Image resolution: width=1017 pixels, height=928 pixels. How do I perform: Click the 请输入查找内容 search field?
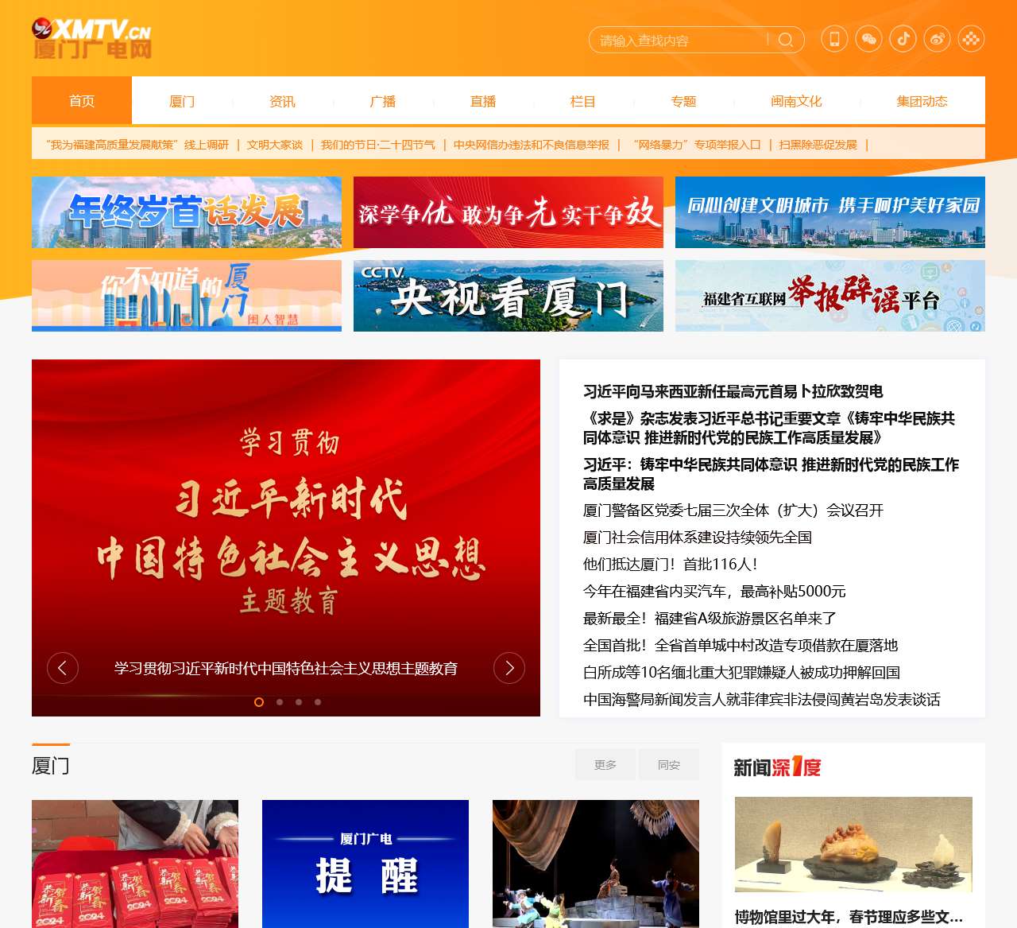point(679,40)
